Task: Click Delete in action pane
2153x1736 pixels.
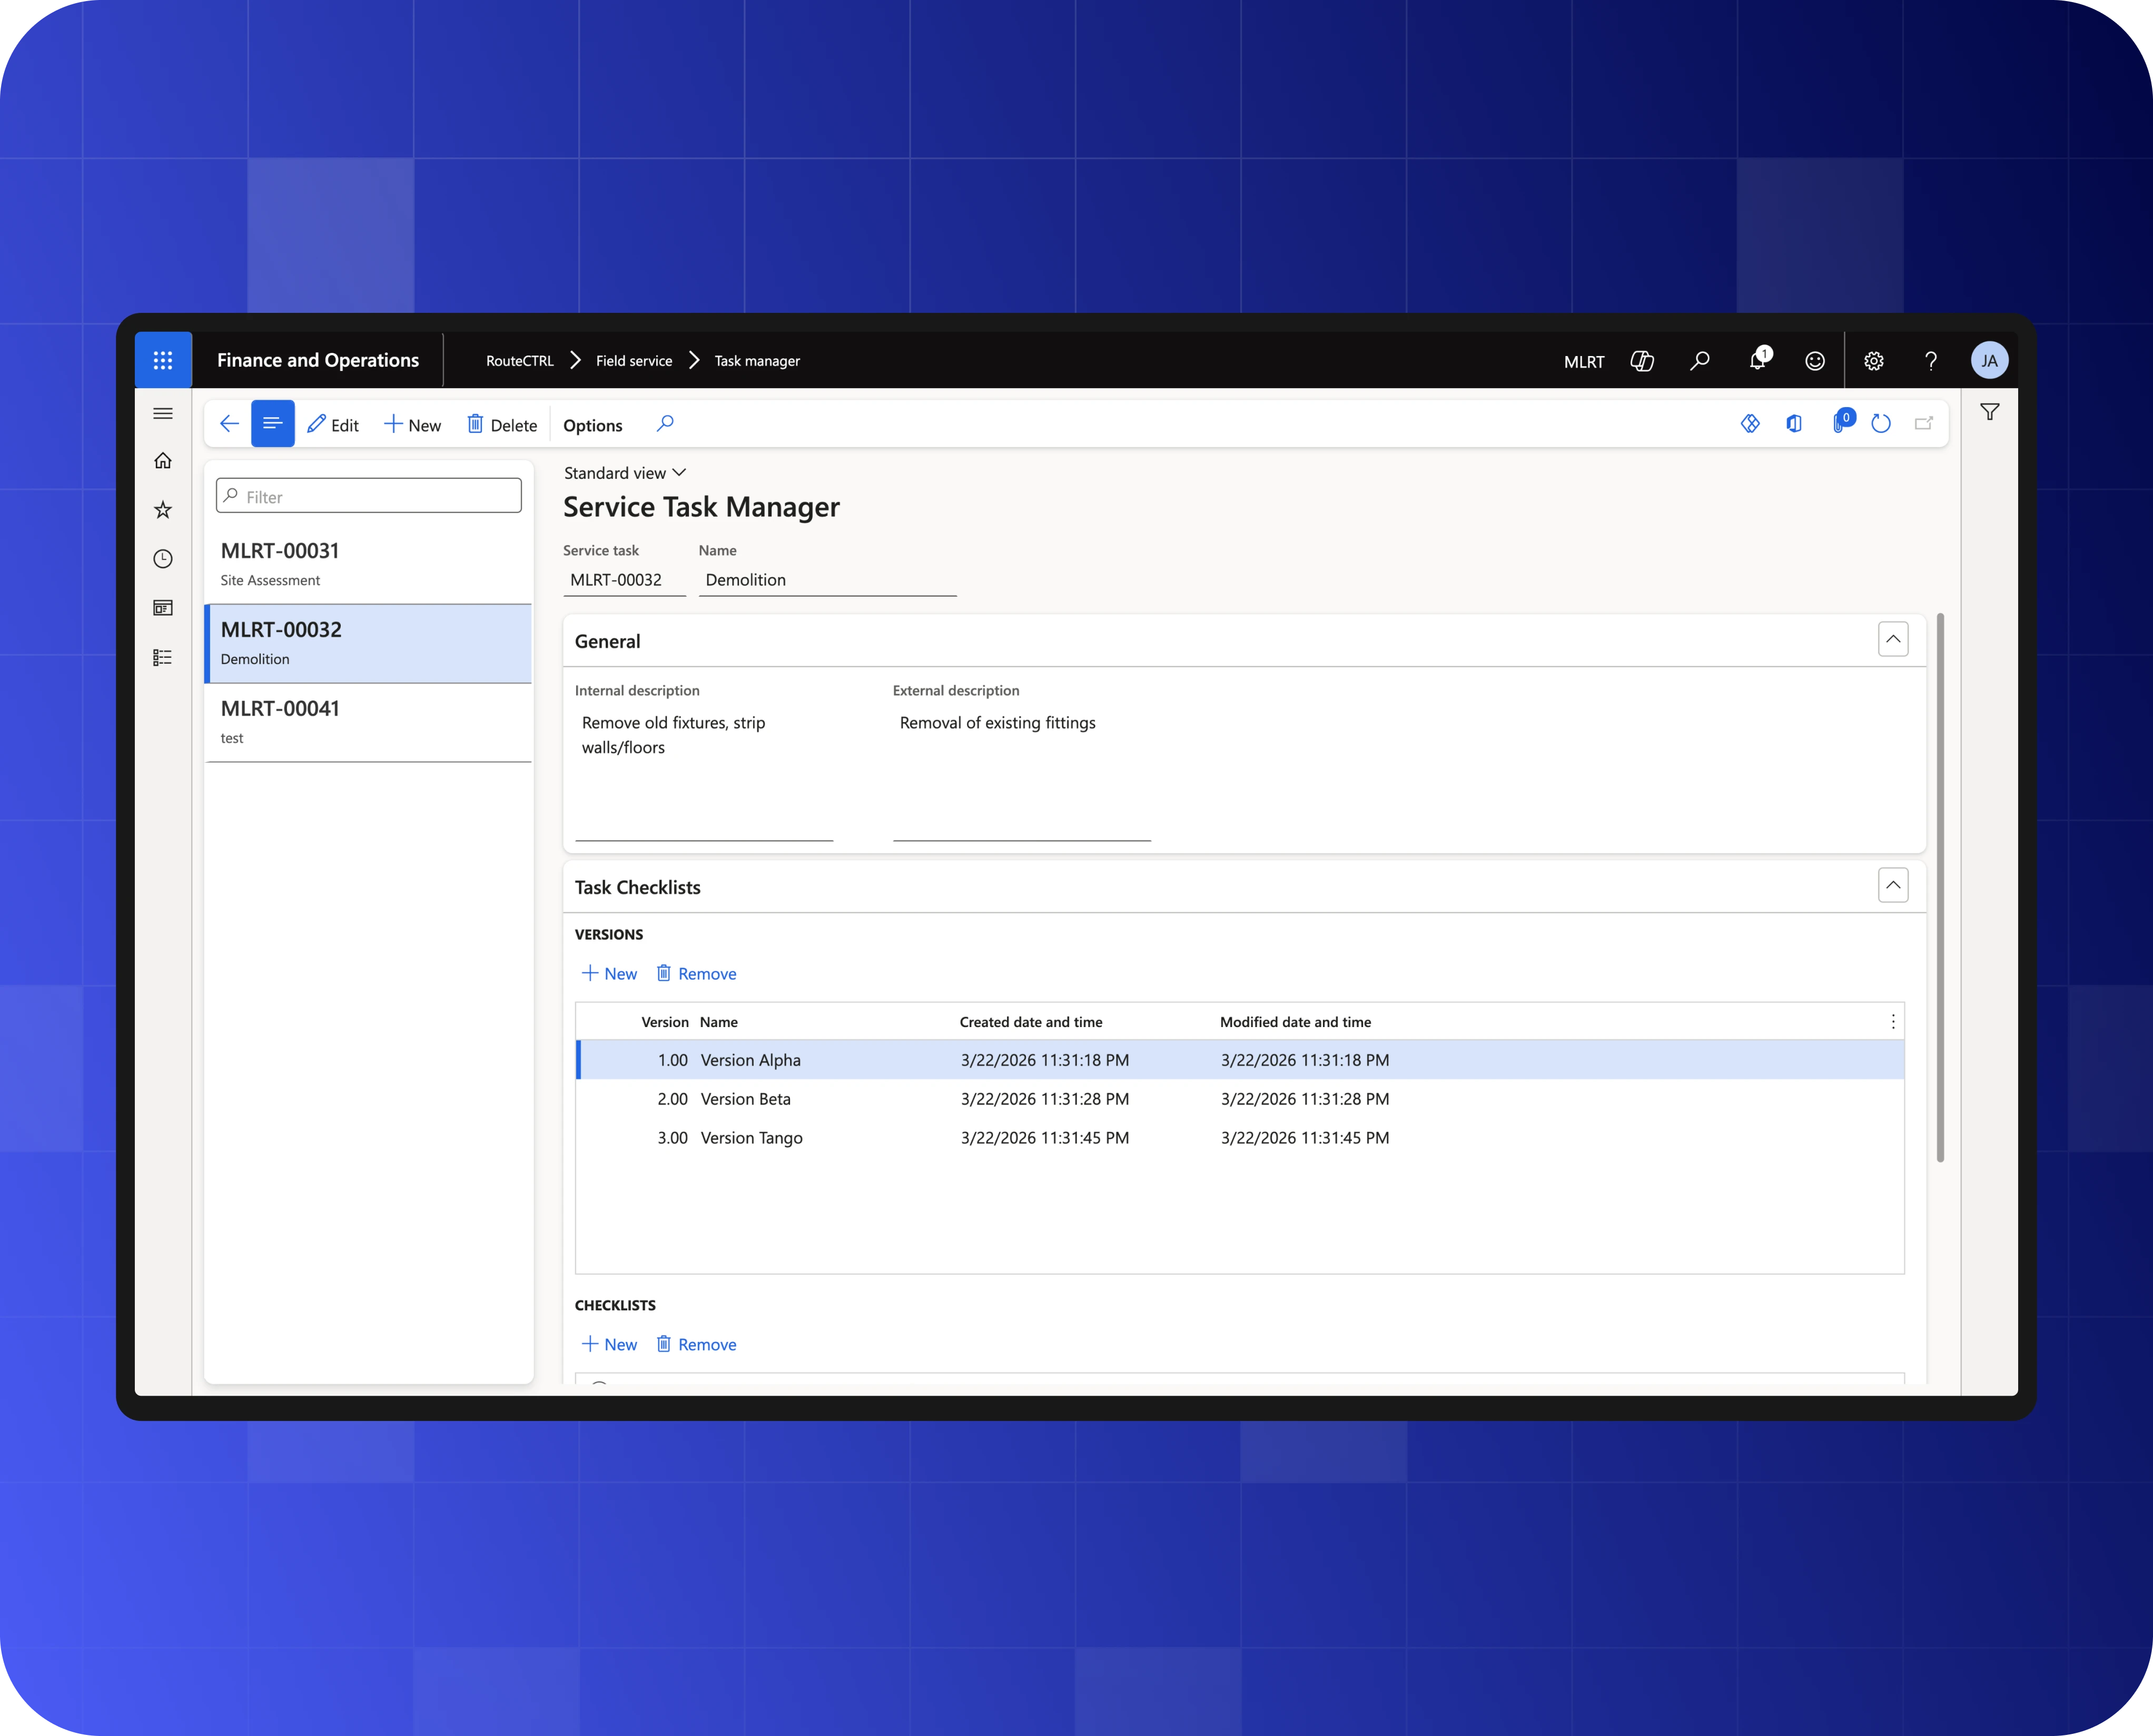Action: [502, 425]
